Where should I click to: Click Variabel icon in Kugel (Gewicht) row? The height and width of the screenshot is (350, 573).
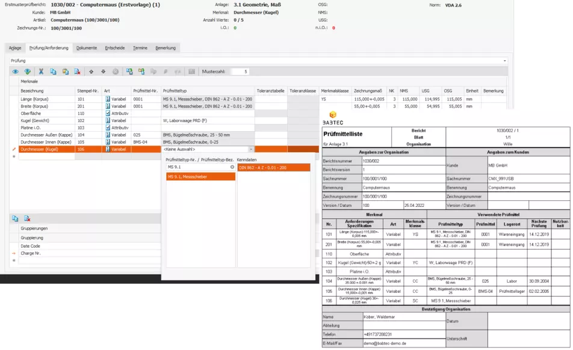pyautogui.click(x=107, y=120)
